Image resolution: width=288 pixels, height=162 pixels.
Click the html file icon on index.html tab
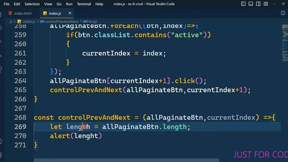click(x=10, y=13)
